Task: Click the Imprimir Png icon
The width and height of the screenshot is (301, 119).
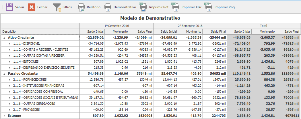Action: tap(209, 7)
